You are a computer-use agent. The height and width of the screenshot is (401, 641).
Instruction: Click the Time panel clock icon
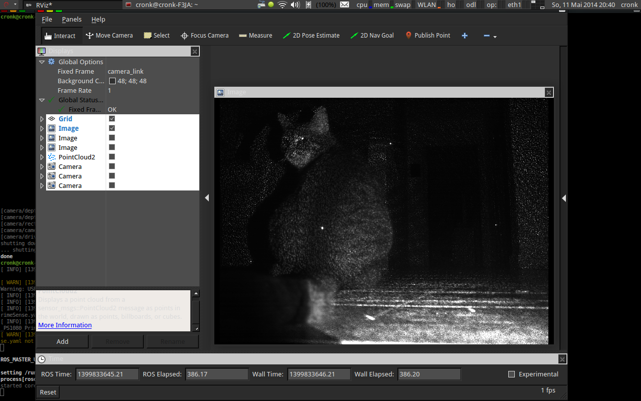42,359
